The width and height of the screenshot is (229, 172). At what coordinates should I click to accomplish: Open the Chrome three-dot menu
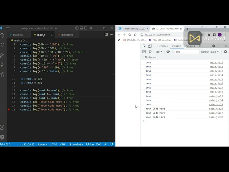[x=225, y=35]
